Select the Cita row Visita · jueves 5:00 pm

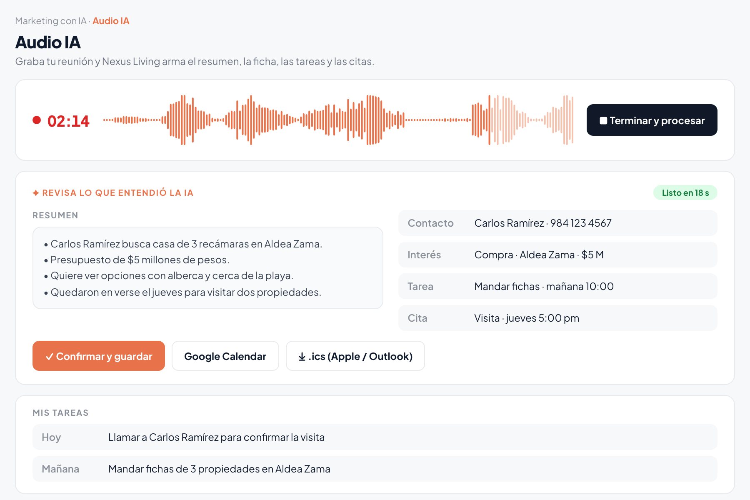(x=558, y=318)
